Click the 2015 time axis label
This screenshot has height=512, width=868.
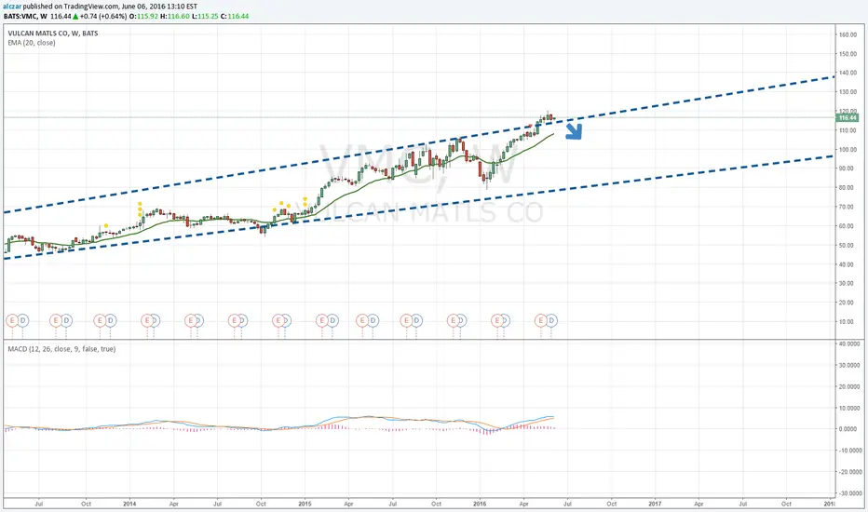coord(305,504)
